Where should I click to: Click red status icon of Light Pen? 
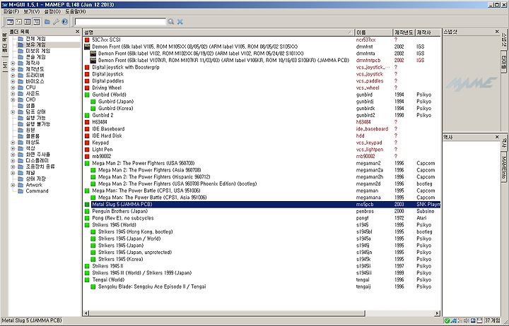click(x=87, y=150)
